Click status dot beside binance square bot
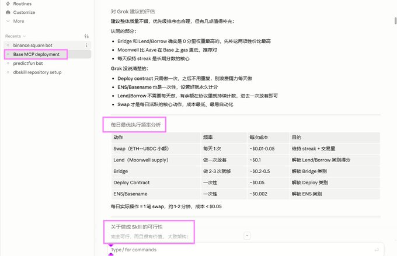The image size is (397, 256). click(8, 45)
